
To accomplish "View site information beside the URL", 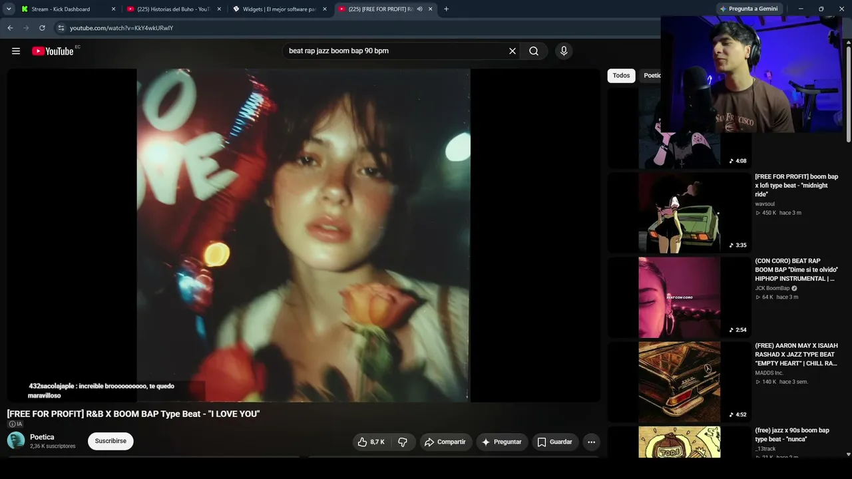I will 61,28.
